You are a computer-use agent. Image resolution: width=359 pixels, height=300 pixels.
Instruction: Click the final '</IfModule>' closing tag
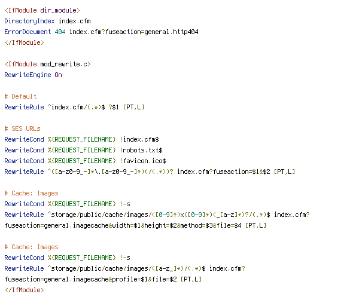point(25,290)
